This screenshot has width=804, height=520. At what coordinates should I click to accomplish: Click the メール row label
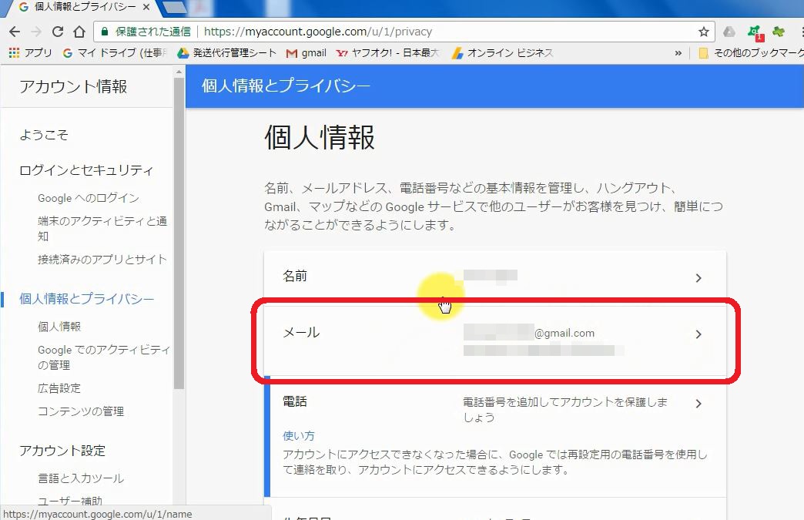click(x=301, y=333)
